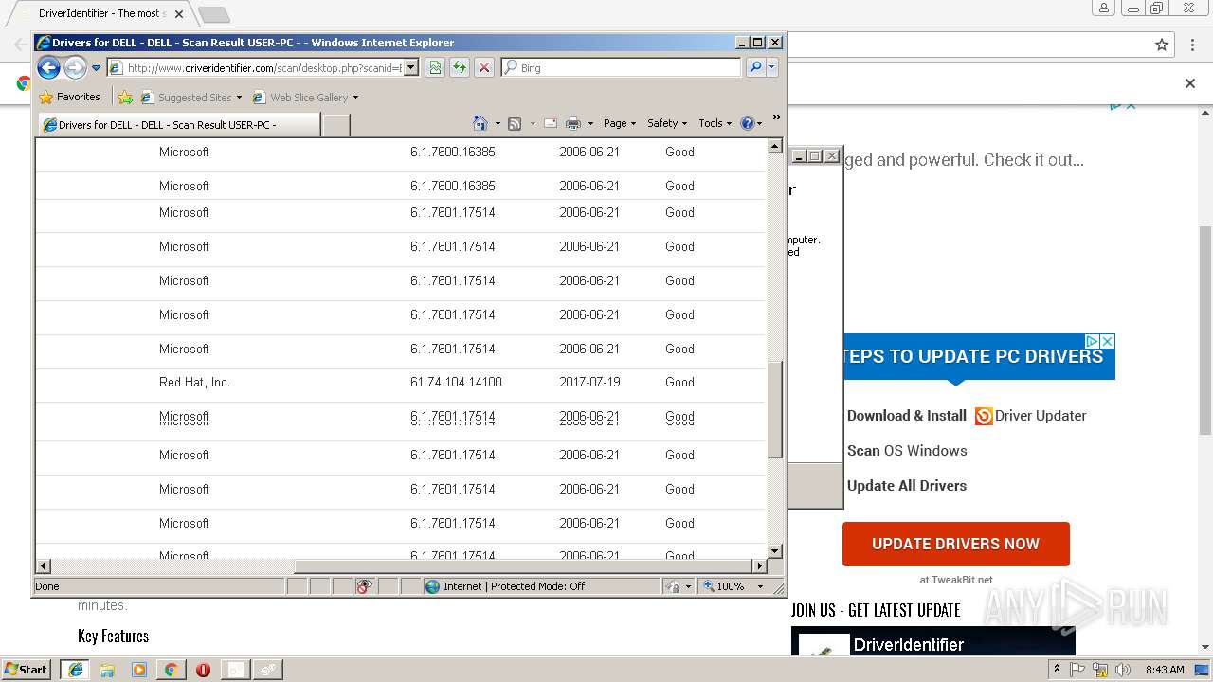The image size is (1213, 682).
Task: Click the Read Mail icon
Action: (x=550, y=124)
